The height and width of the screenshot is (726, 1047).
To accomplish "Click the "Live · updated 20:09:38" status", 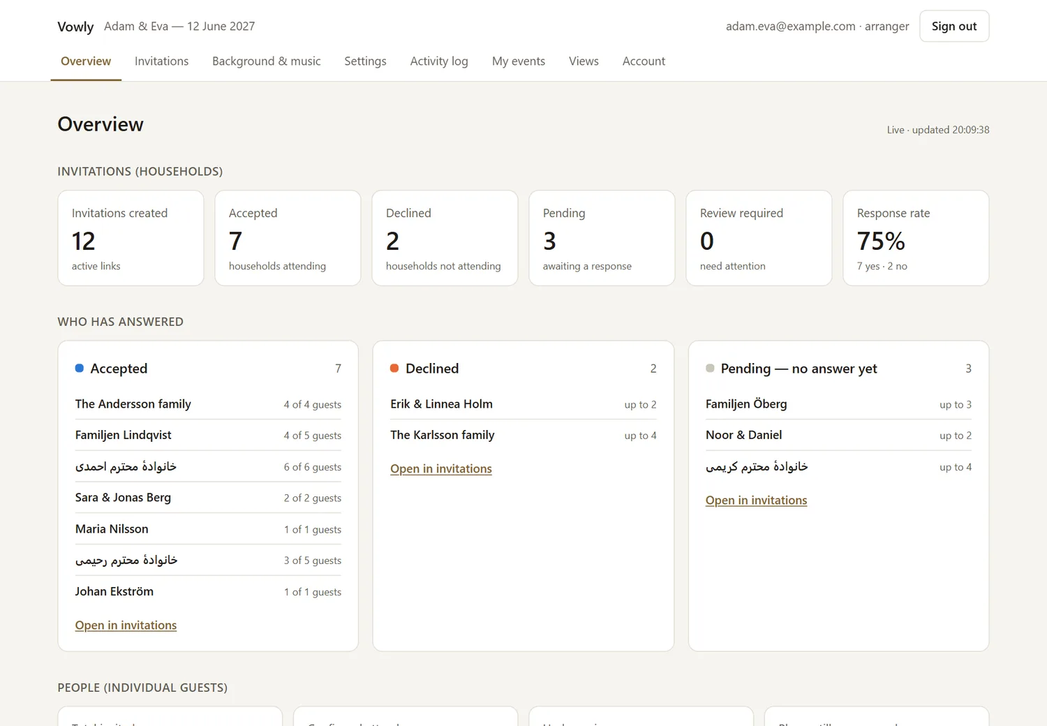I will click(938, 130).
